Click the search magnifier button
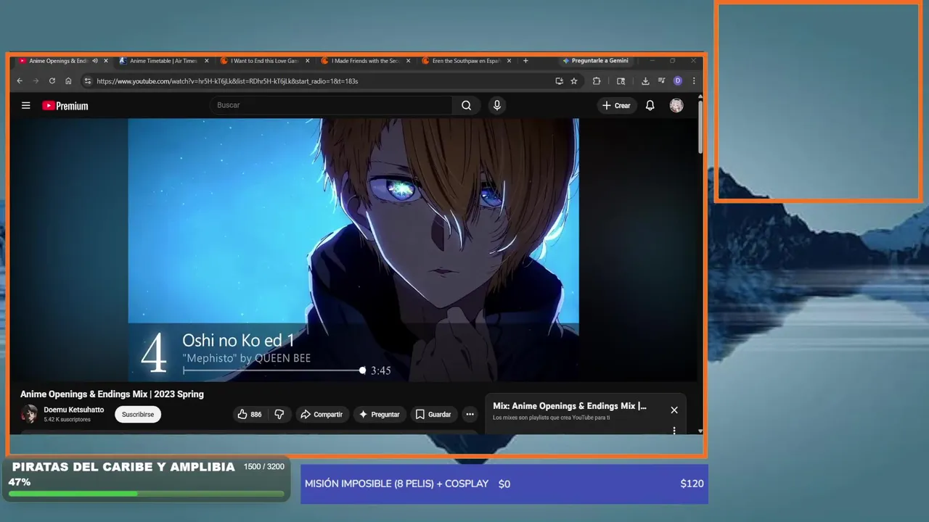The image size is (929, 522). coord(467,105)
